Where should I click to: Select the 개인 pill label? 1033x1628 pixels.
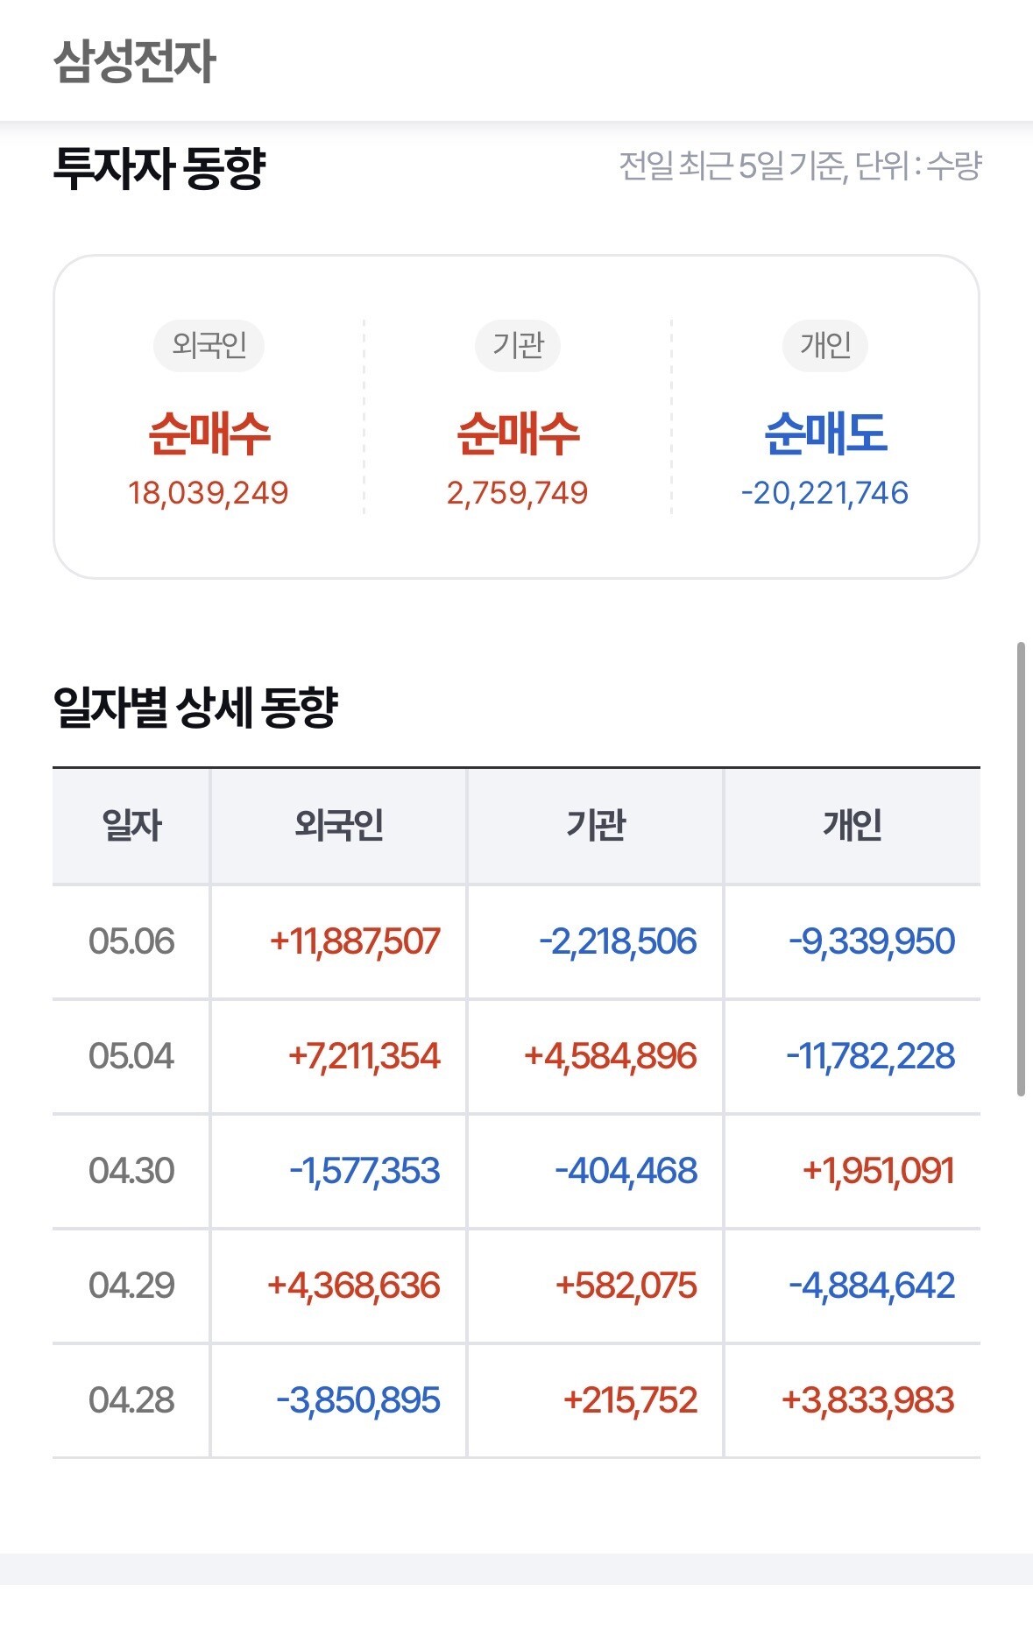pos(825,346)
